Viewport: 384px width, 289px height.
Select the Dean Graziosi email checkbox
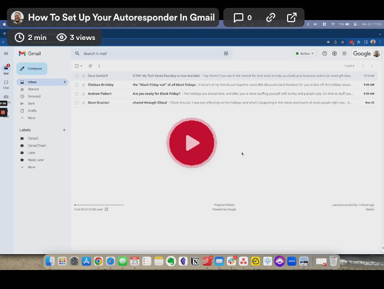pyautogui.click(x=77, y=103)
